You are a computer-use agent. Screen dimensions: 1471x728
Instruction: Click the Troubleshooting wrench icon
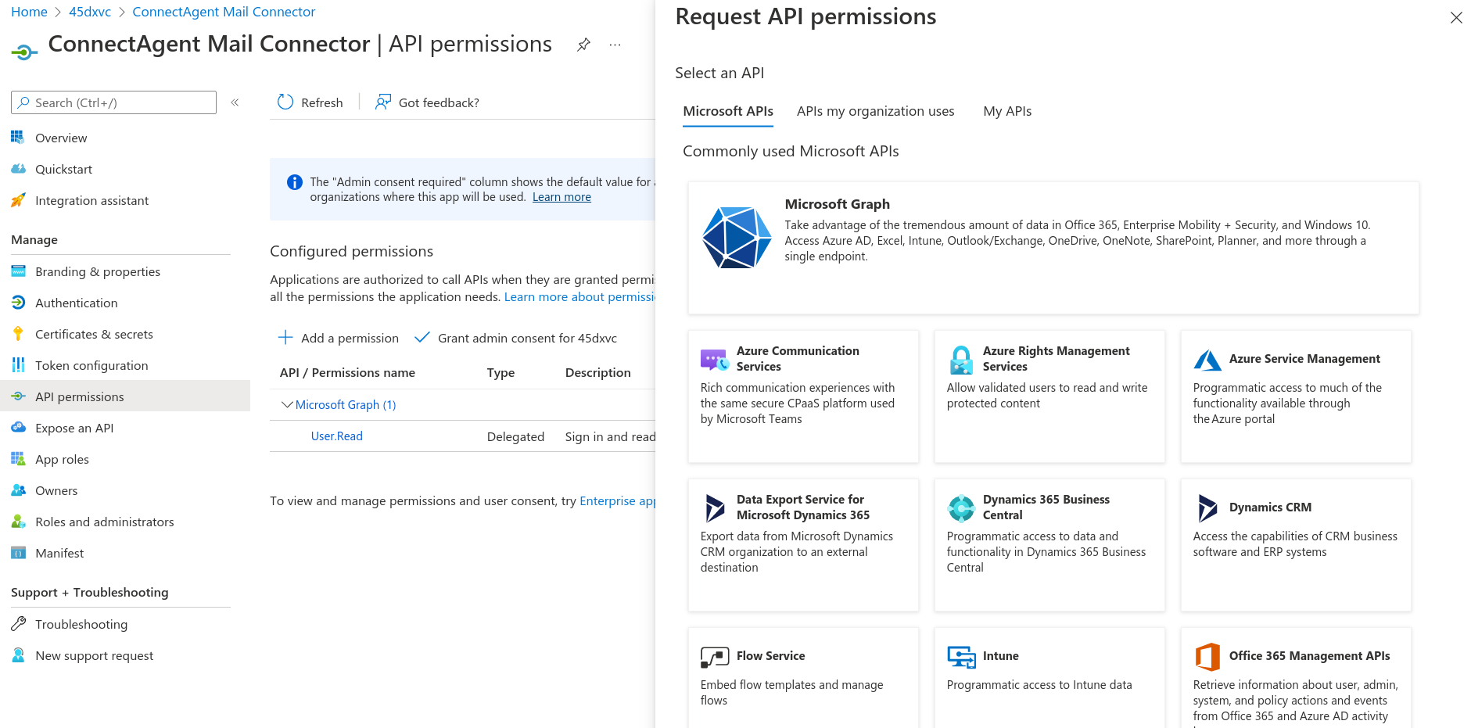pyautogui.click(x=18, y=624)
